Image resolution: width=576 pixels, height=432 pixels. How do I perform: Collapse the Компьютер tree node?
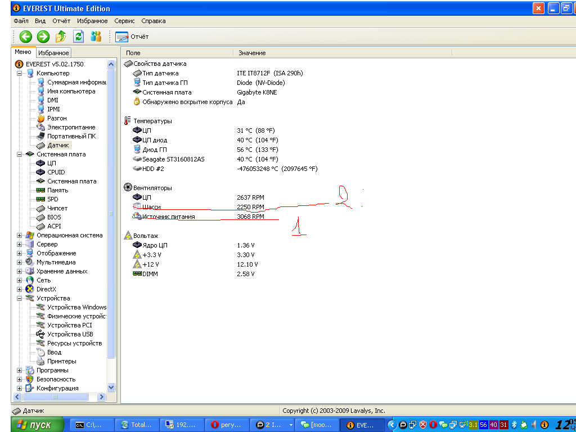point(19,74)
